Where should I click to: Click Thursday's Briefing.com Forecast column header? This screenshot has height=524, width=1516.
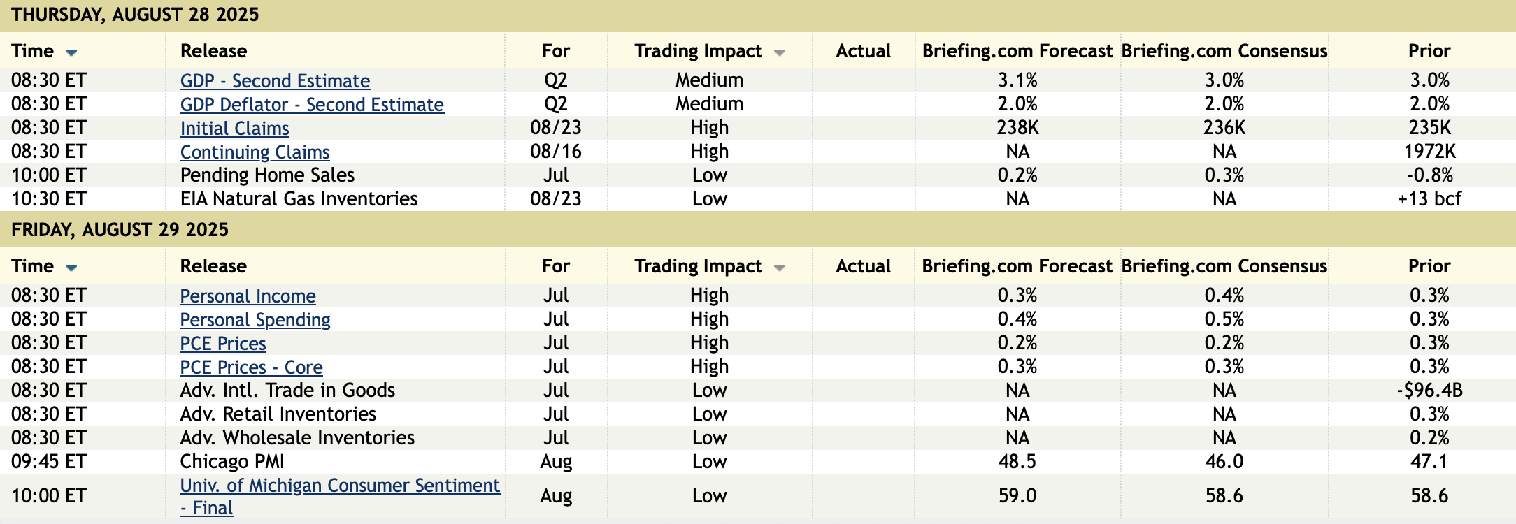[x=1017, y=51]
